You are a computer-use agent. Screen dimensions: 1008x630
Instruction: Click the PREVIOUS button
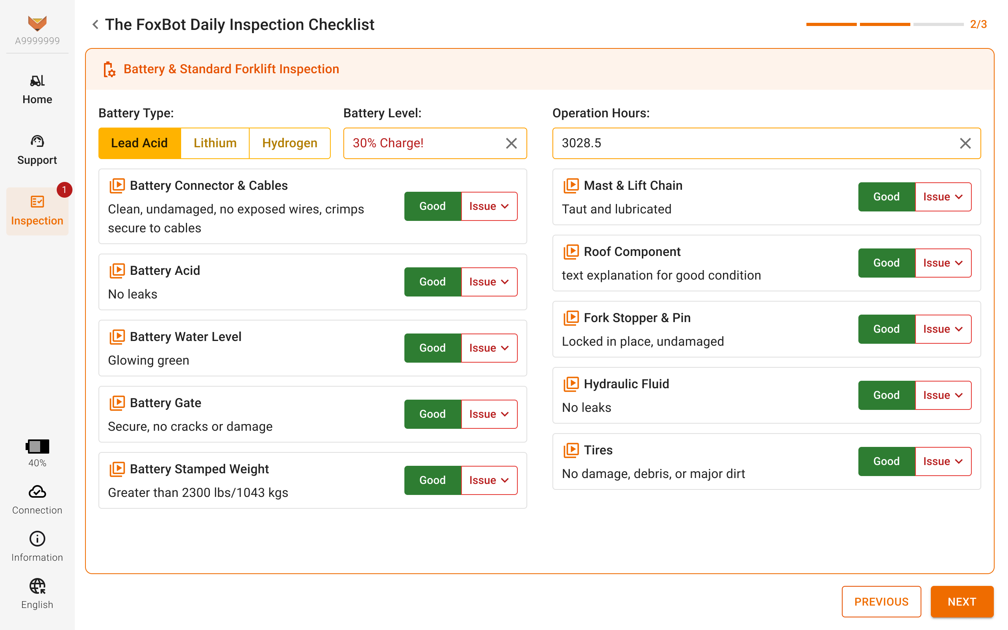(x=881, y=602)
